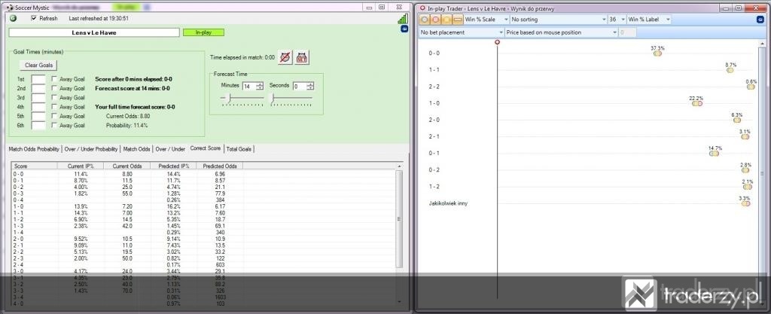This screenshot has width=771, height=314.
Task: Open the Over / Under tab
Action: tap(171, 149)
